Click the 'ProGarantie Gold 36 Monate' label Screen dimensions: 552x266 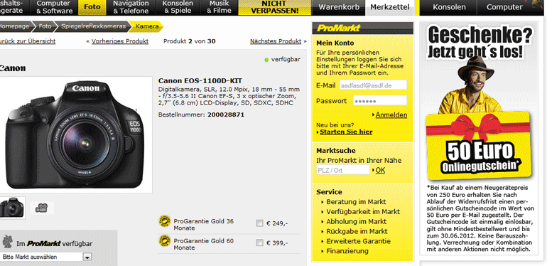(203, 225)
